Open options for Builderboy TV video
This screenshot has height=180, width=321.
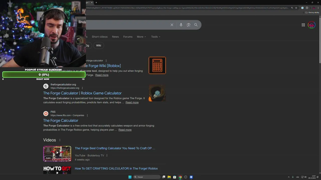click(x=107, y=155)
